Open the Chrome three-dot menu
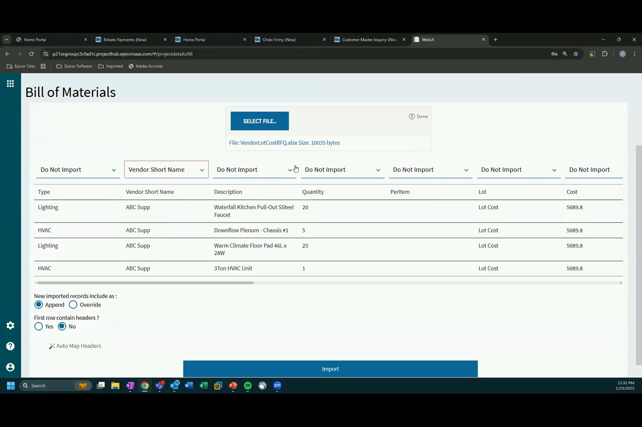 (635, 54)
